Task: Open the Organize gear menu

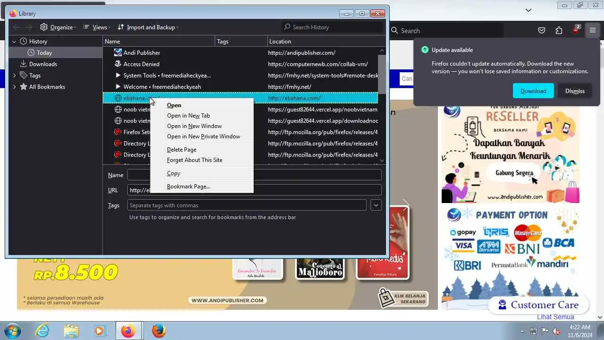Action: (x=58, y=27)
